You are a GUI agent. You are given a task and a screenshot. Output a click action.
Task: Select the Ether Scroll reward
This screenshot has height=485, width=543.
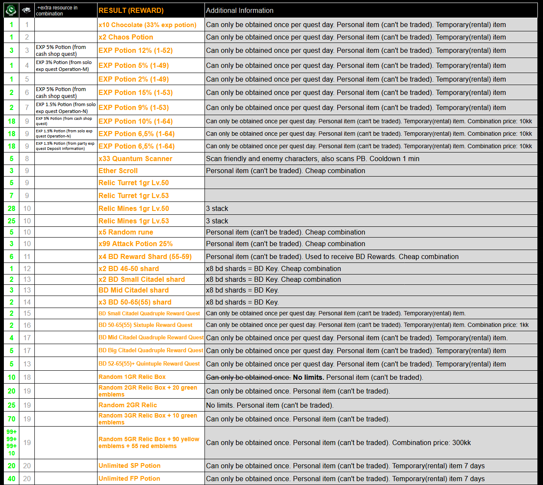tap(118, 171)
